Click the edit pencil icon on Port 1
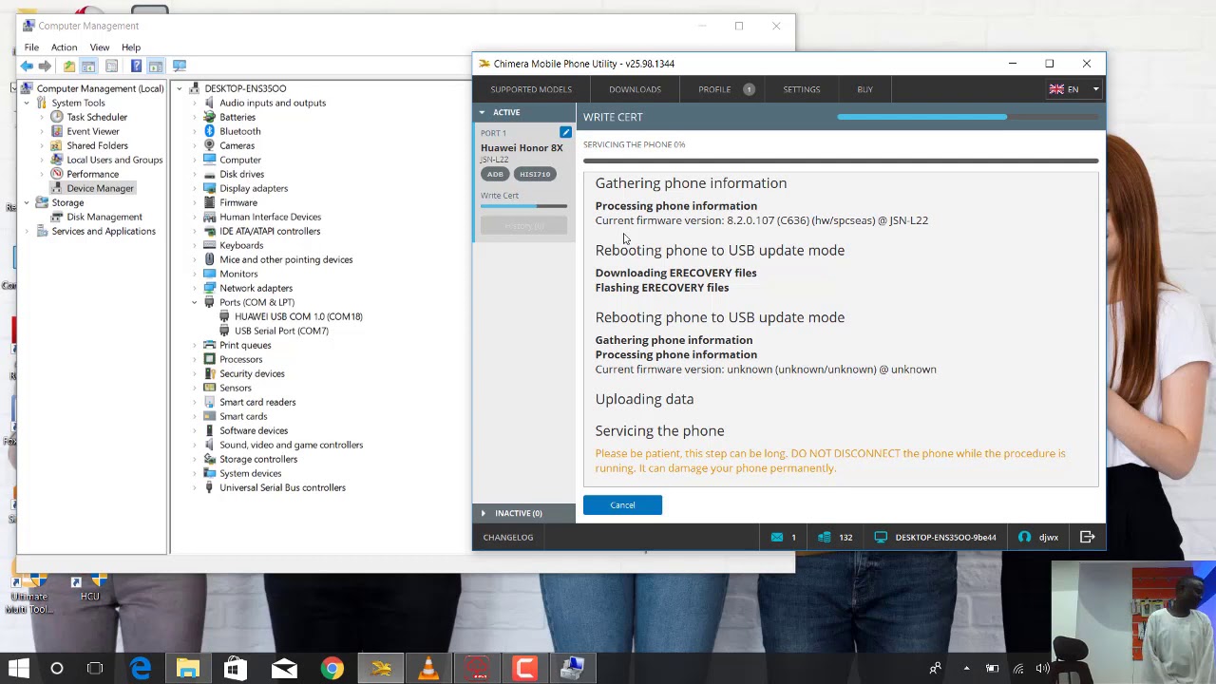 565,132
